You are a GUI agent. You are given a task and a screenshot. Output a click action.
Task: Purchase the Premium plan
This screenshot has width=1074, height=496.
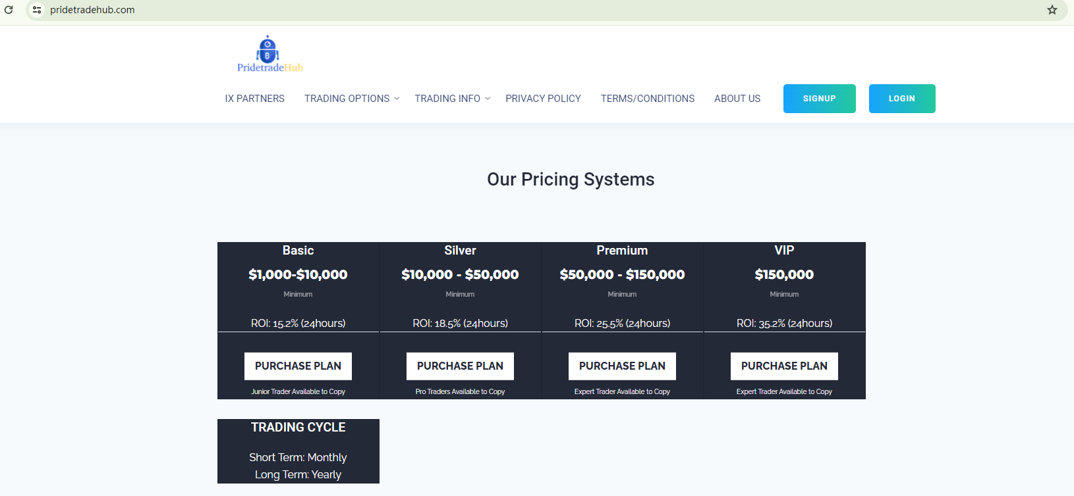point(622,366)
